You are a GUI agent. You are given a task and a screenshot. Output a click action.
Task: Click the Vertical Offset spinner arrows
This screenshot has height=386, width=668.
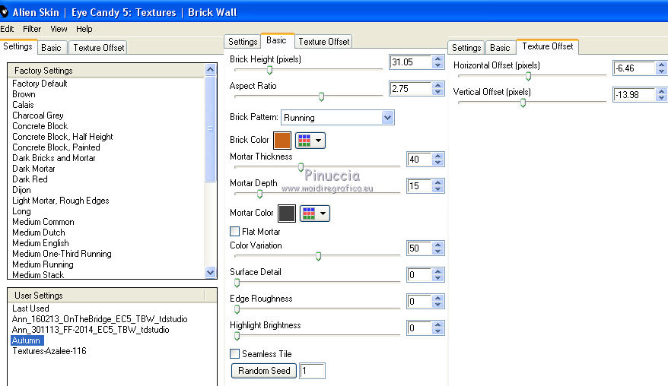click(661, 94)
